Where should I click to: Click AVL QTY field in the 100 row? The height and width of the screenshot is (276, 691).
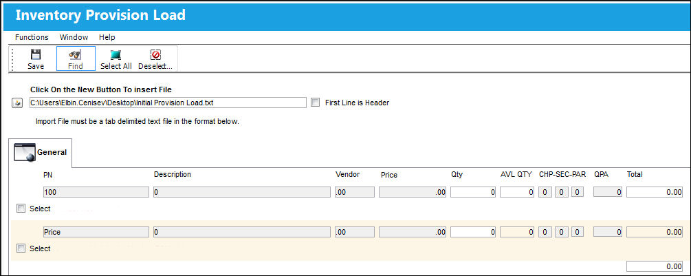517,192
